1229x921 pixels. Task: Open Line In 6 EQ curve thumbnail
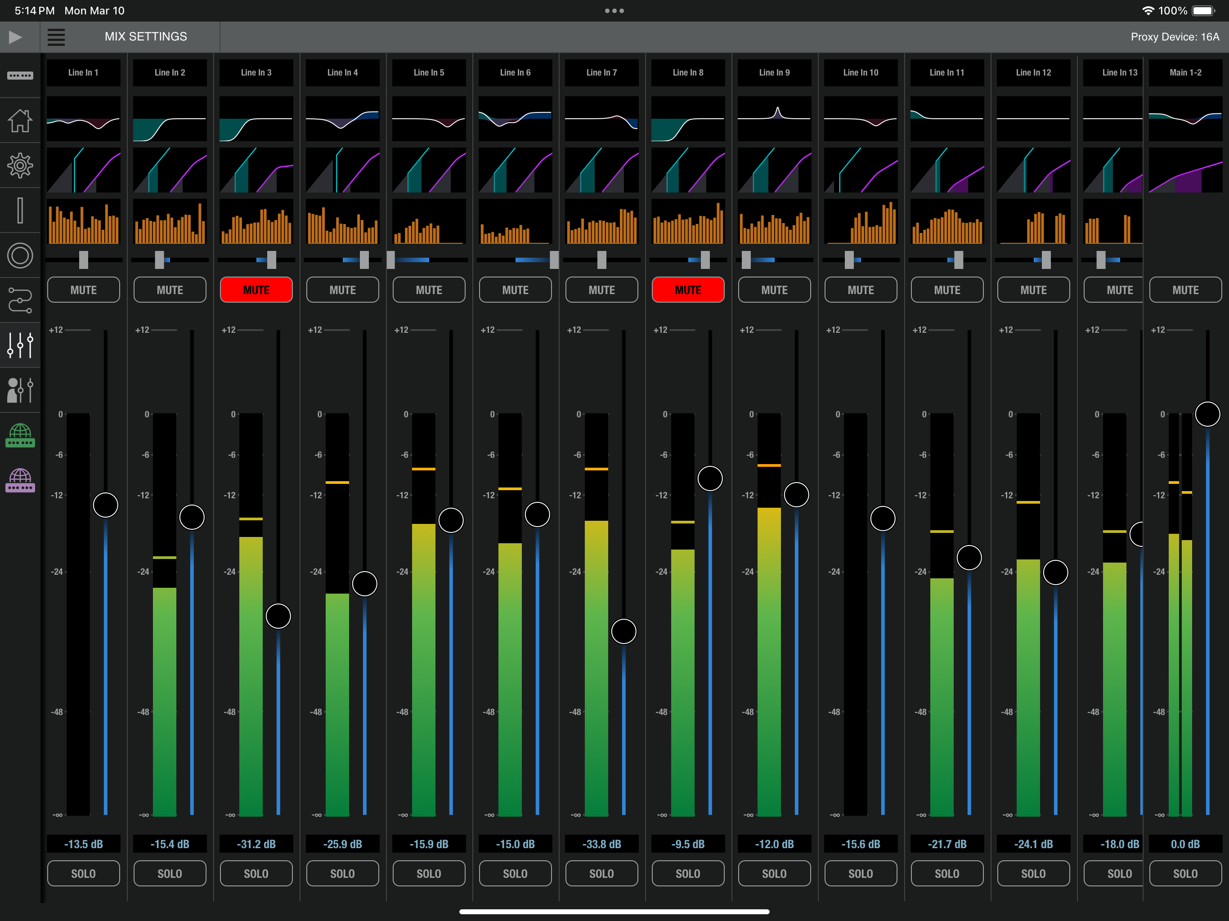[515, 118]
